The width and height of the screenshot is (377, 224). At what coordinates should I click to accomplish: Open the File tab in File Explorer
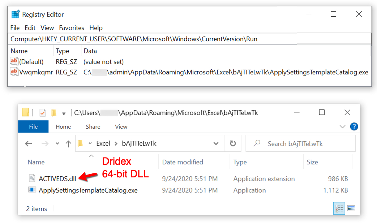pyautogui.click(x=33, y=127)
